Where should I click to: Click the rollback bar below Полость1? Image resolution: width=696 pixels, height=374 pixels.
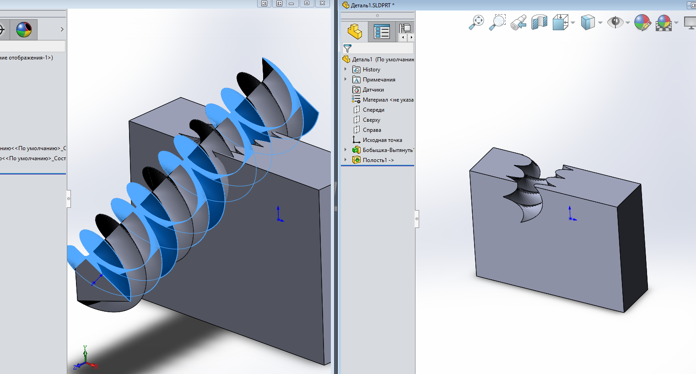pyautogui.click(x=378, y=166)
